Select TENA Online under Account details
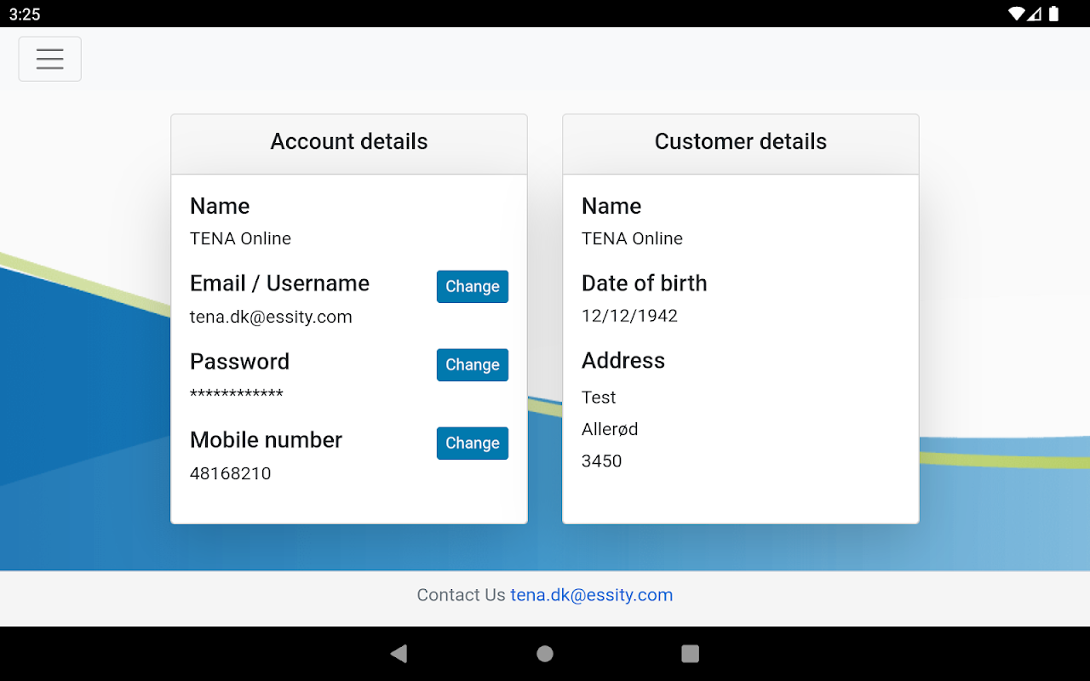 point(241,239)
